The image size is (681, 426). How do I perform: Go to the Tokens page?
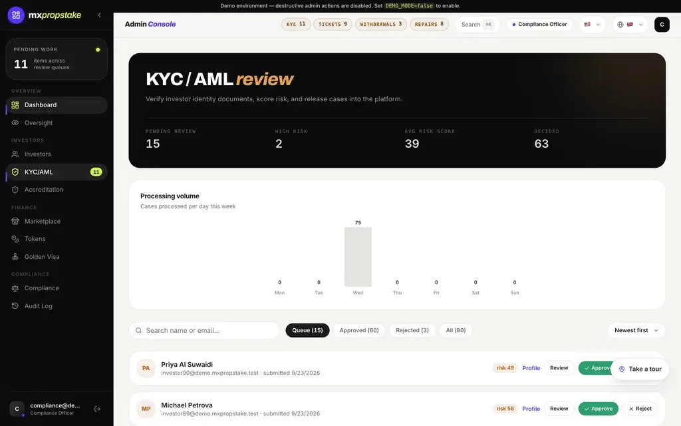[57, 239]
